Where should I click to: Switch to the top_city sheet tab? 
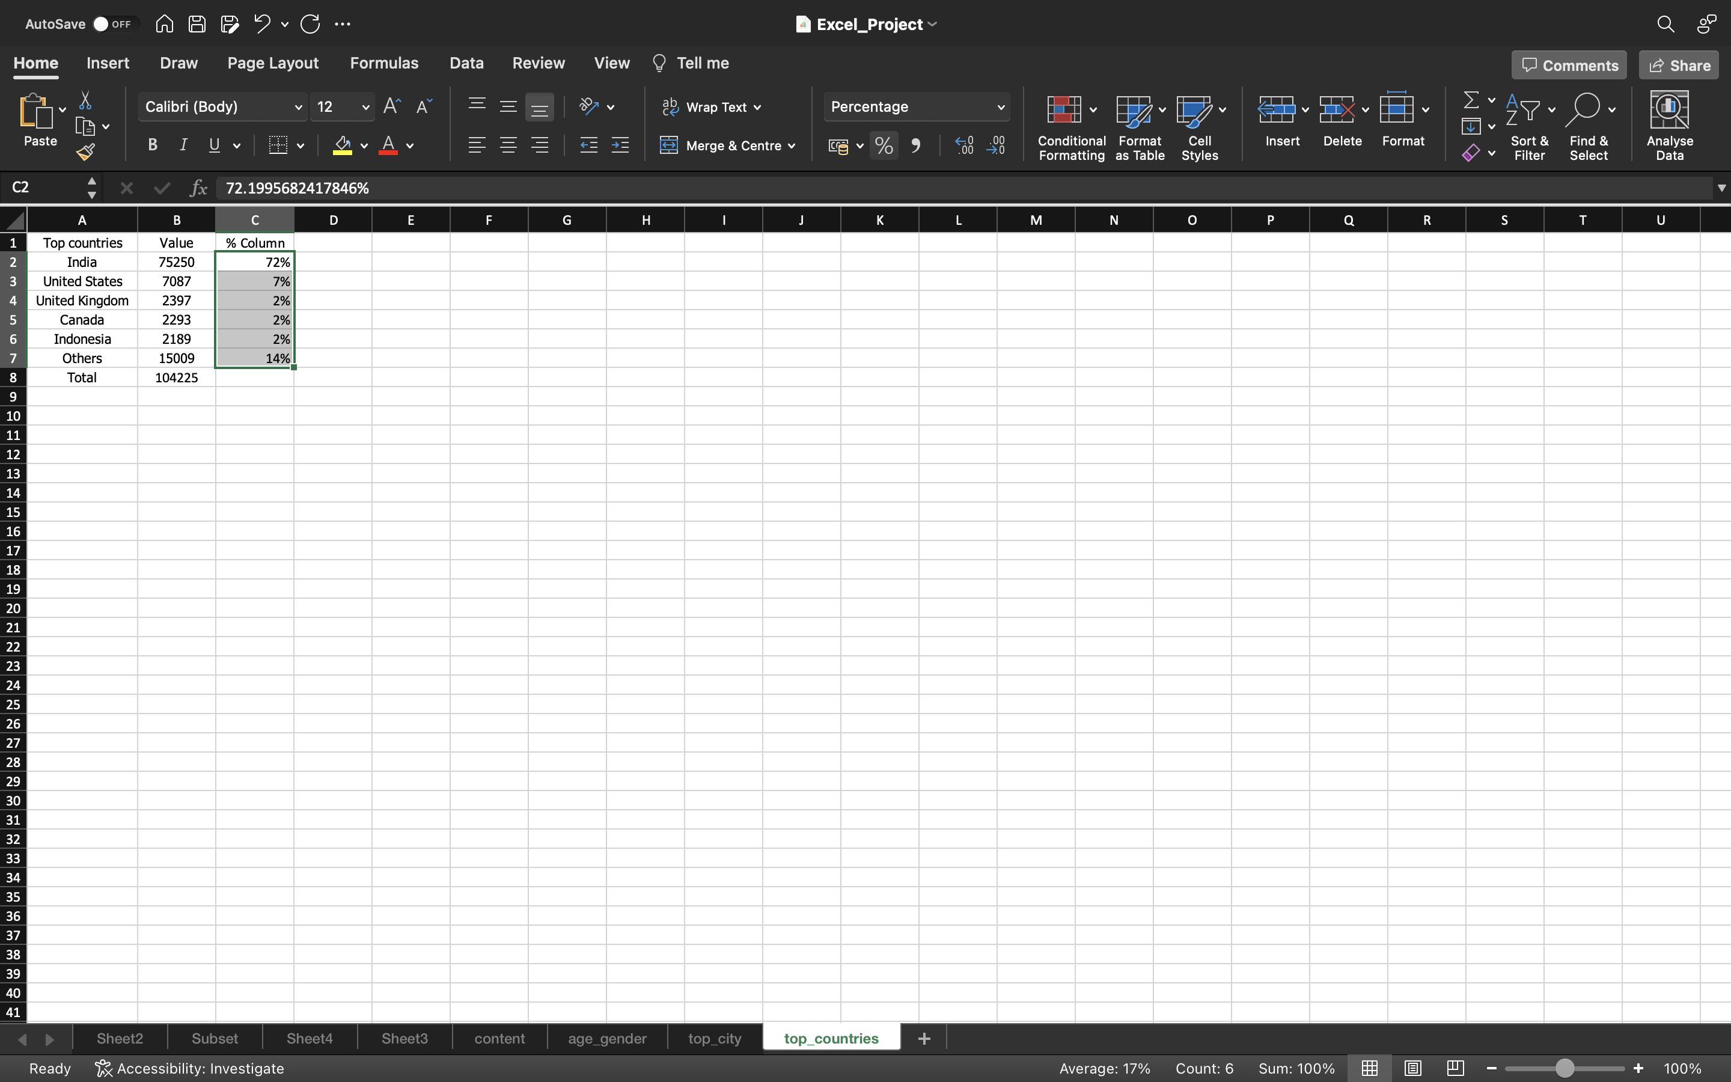[x=715, y=1038]
